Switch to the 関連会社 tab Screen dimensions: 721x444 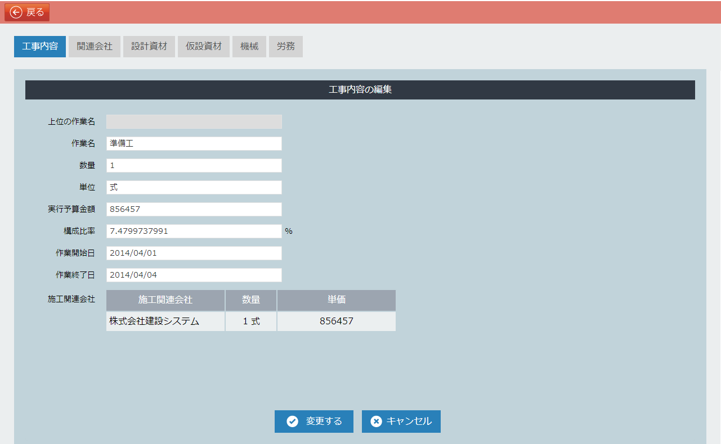coord(95,47)
